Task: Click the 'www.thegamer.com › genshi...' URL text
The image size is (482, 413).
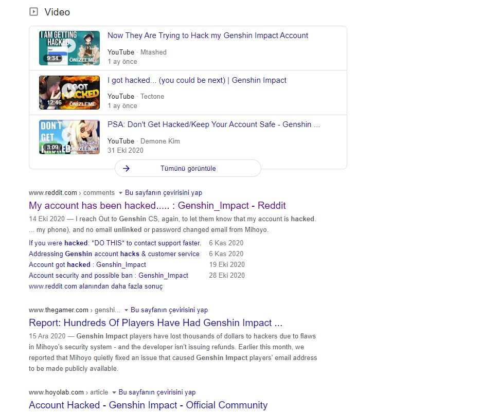Action: (75, 310)
